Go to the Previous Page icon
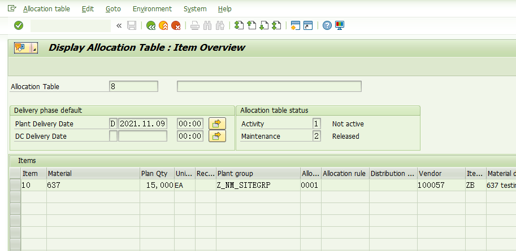The height and width of the screenshot is (251, 516). point(252,25)
